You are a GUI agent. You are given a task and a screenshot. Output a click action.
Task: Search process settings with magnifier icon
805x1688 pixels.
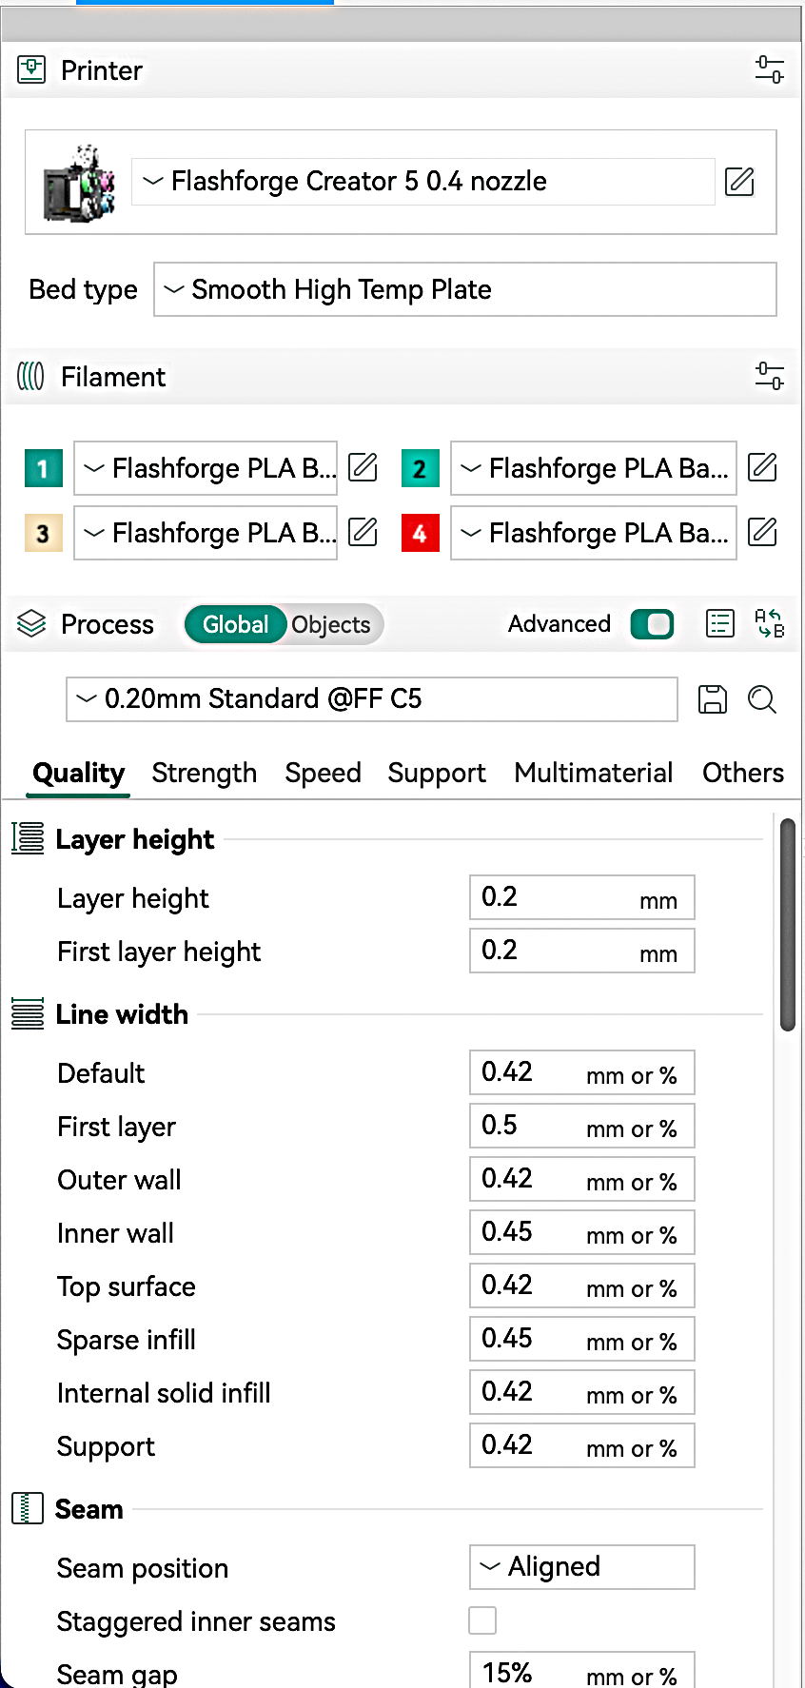(762, 699)
